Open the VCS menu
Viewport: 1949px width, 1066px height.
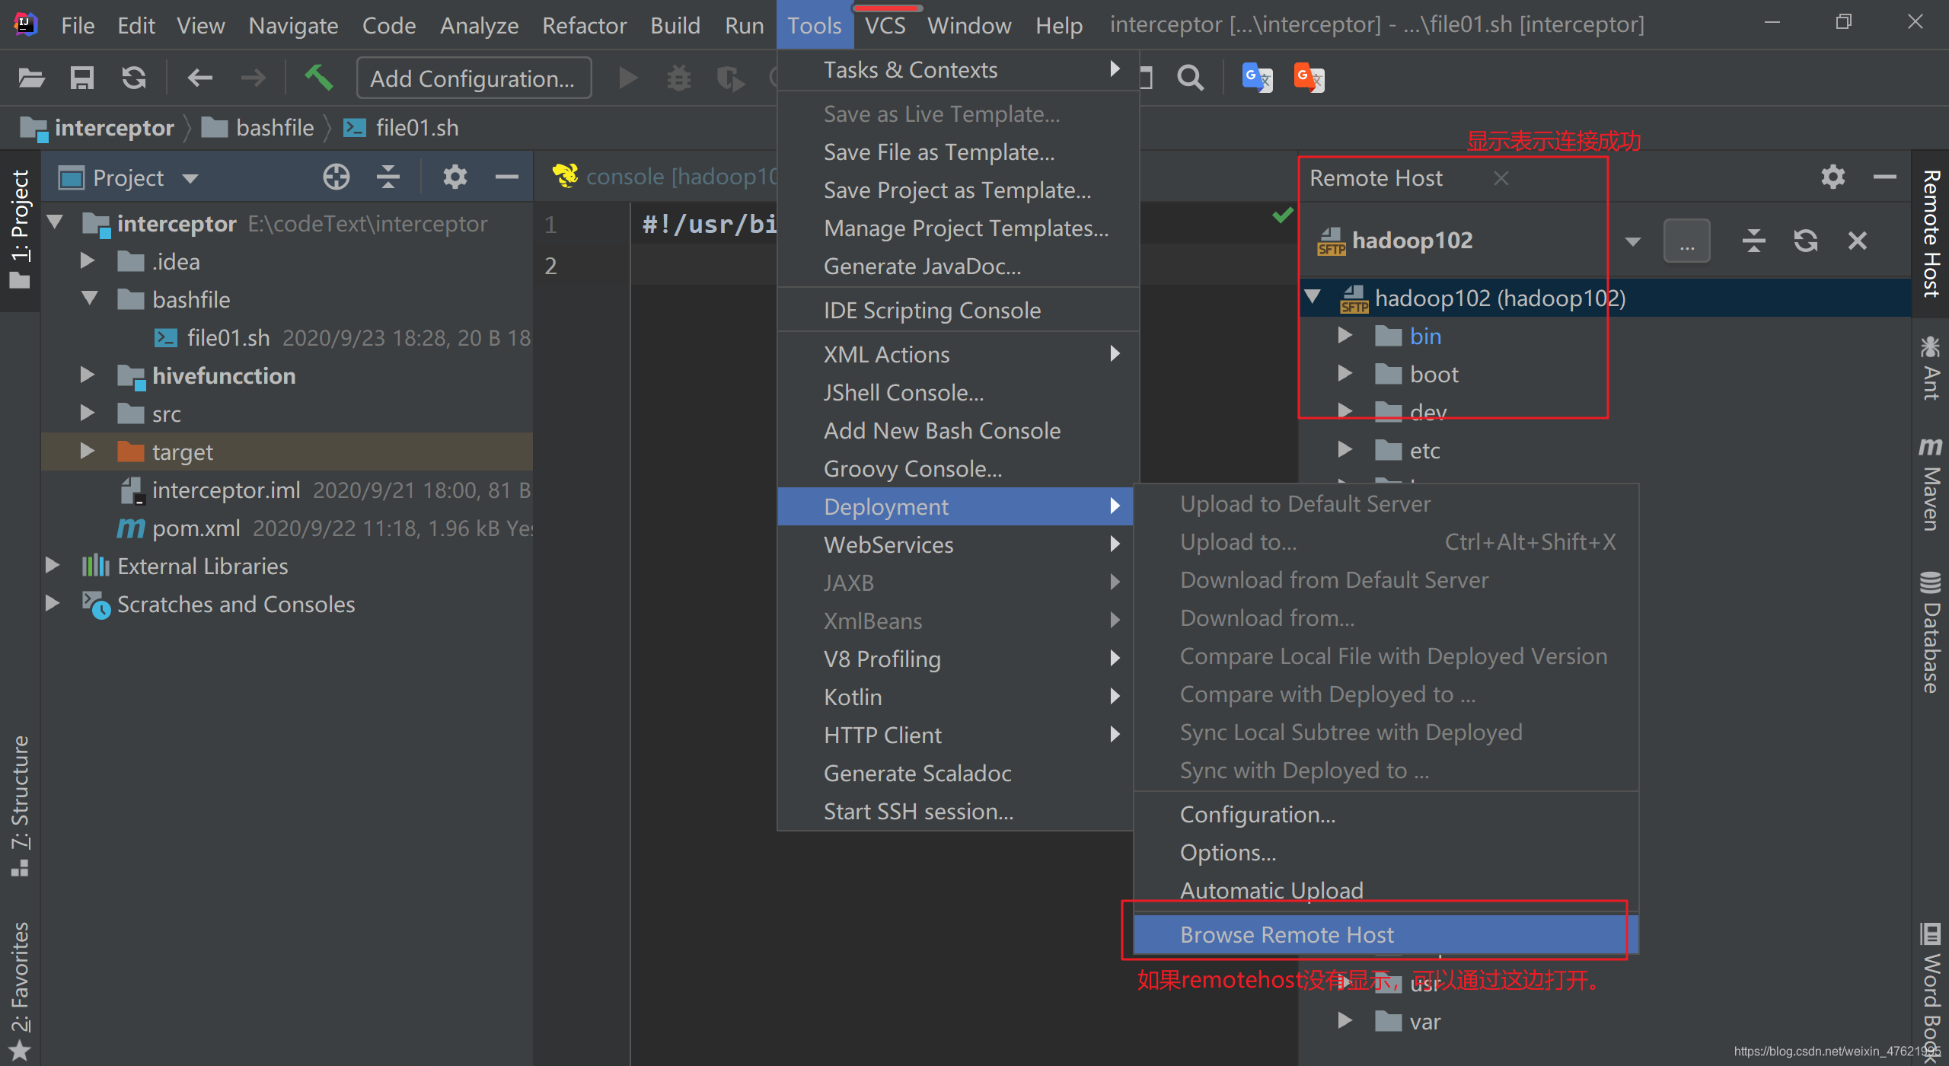click(x=885, y=25)
